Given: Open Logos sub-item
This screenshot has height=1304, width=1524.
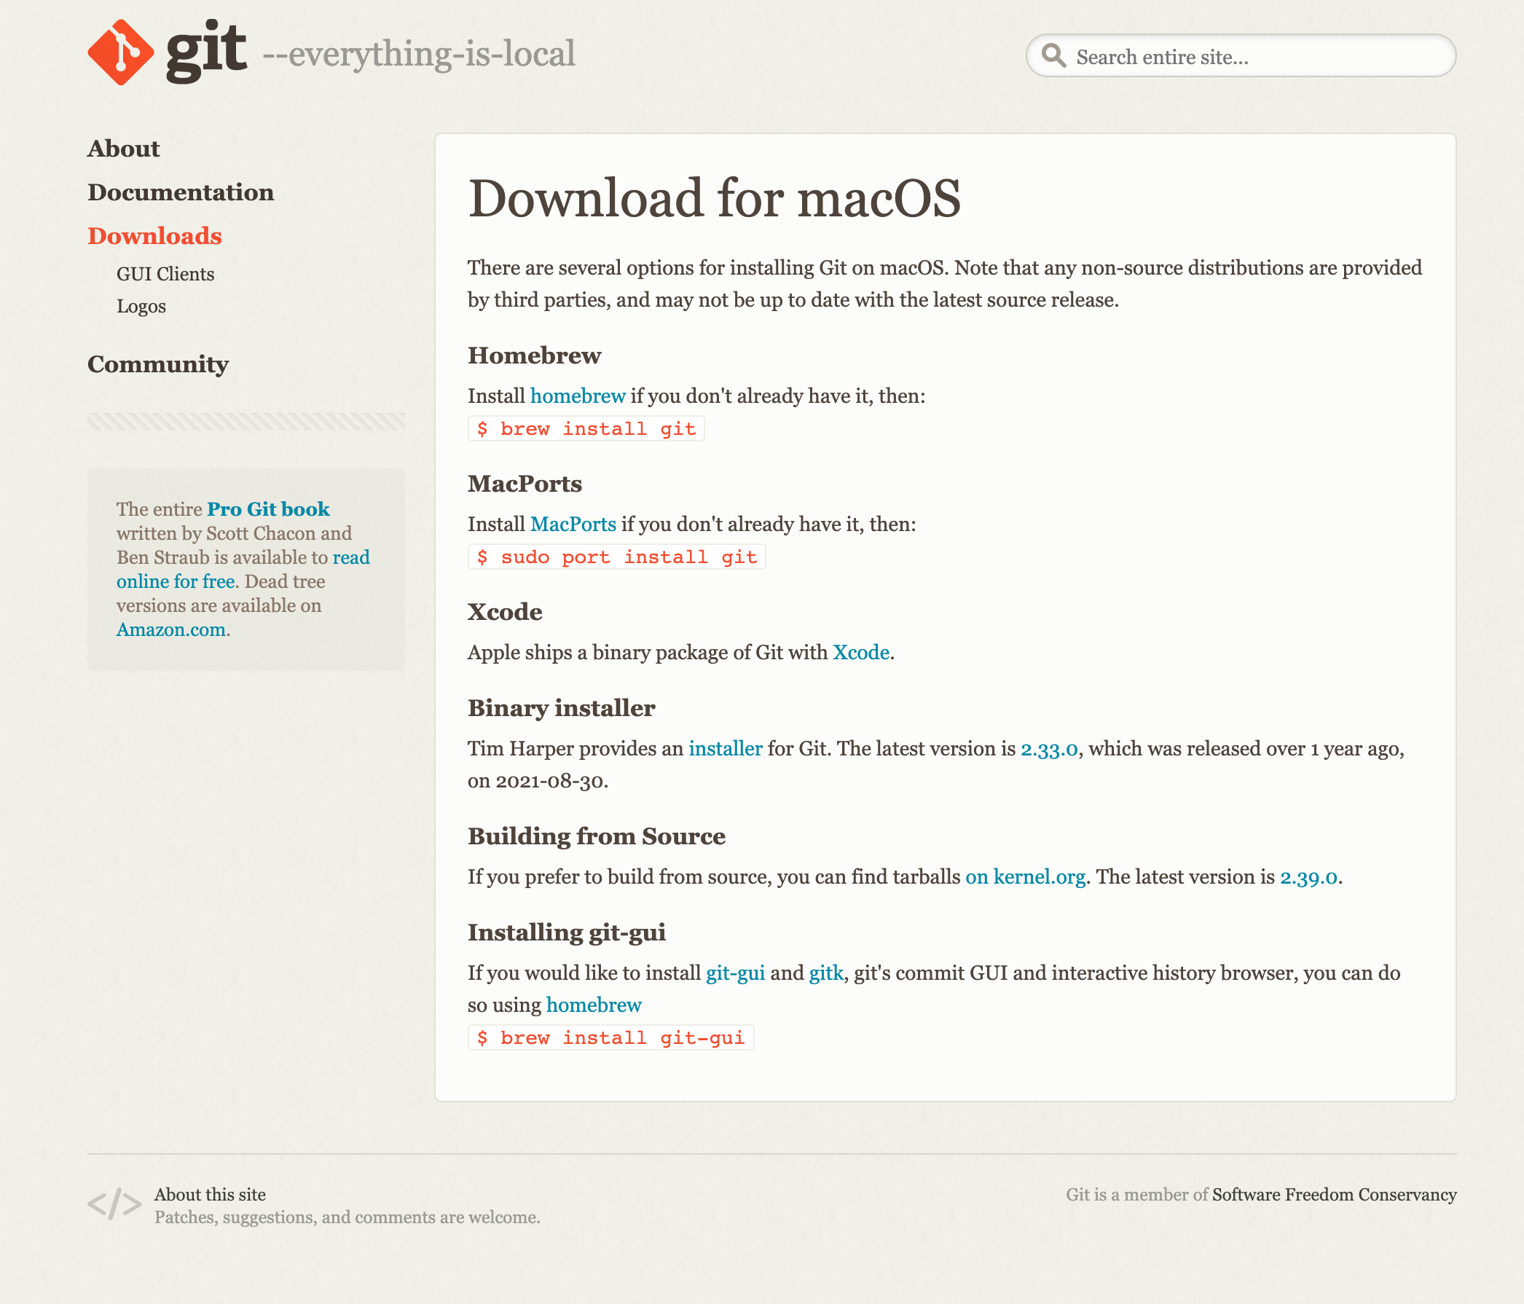Looking at the screenshot, I should (x=141, y=307).
